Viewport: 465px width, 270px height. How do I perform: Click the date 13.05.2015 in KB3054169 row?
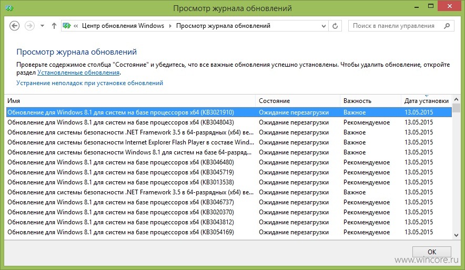tap(419, 232)
